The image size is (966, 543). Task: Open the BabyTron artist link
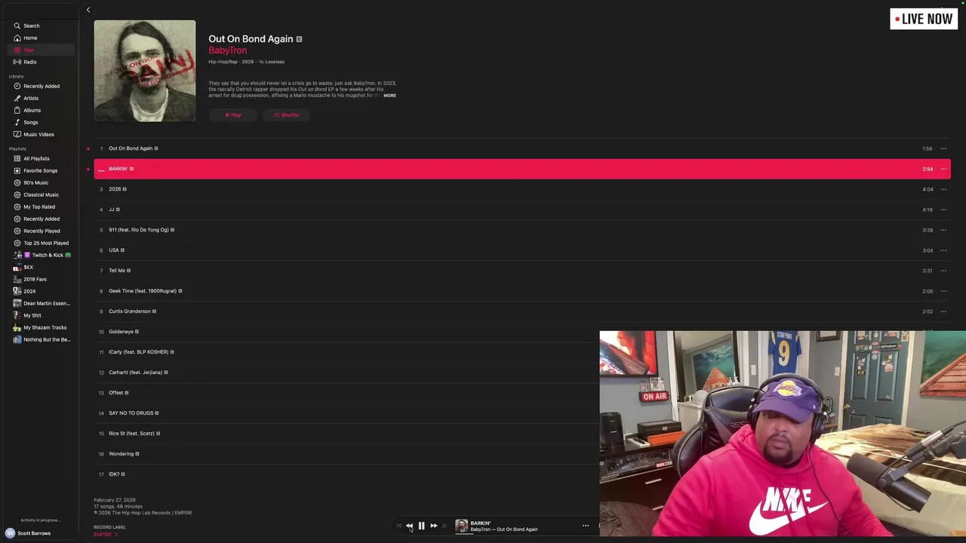click(227, 51)
